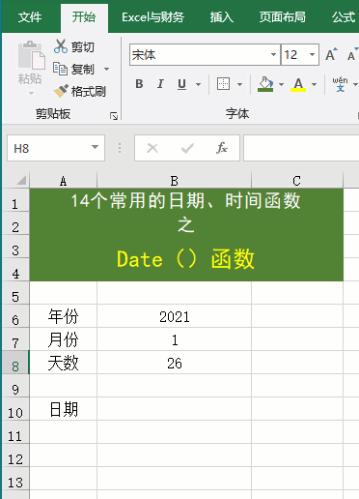Open the font size dropdown
The width and height of the screenshot is (359, 499).
[x=312, y=54]
